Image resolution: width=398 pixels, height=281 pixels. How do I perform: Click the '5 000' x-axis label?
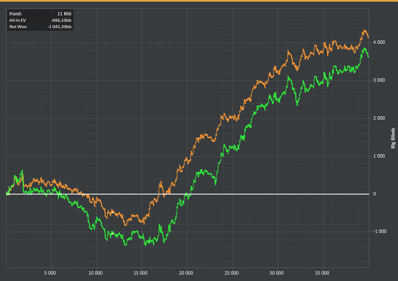[50, 273]
